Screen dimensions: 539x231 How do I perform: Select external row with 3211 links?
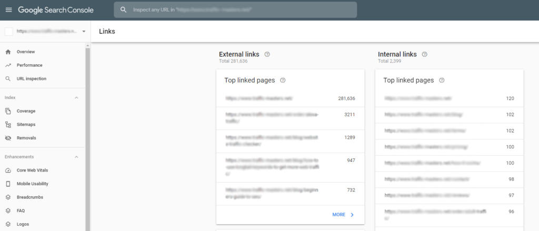tap(290, 118)
